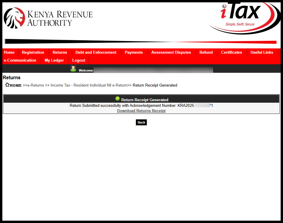The width and height of the screenshot is (283, 223).
Task: Click the e-Returns breadcrumb link
Action: click(x=35, y=85)
